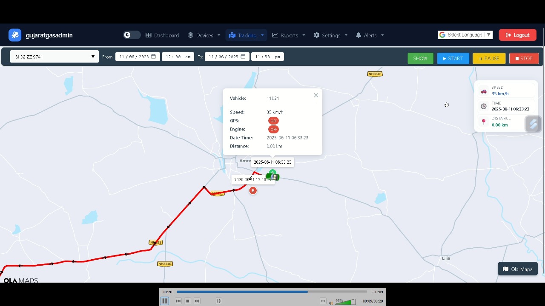Viewport: 545px width, 306px height.
Task: Click the GPS OFF status badge
Action: [x=273, y=121]
